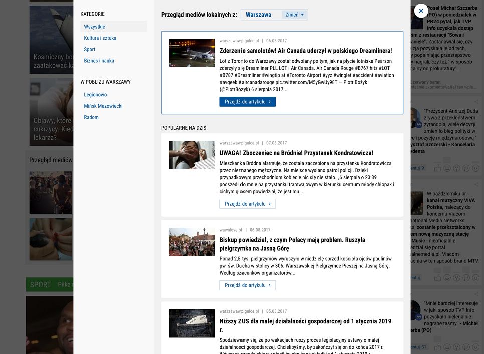Click the thinking reaction on VIVA Polska post
Image resolution: width=484 pixels, height=354 pixels.
click(x=466, y=278)
